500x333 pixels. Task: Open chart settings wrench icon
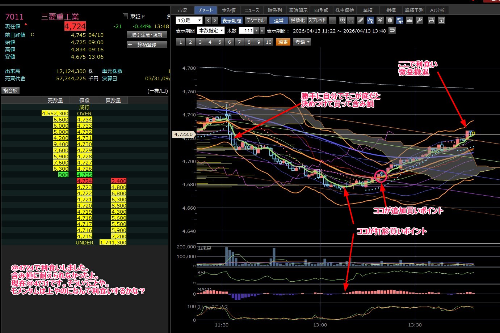[419, 20]
